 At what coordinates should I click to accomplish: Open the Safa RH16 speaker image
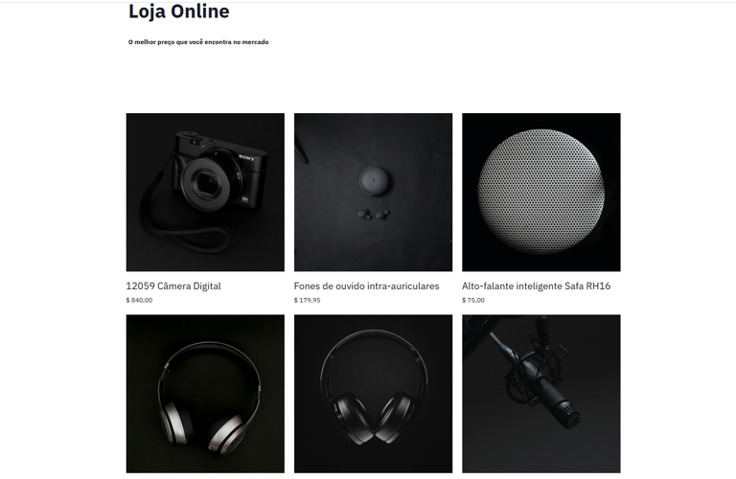click(541, 192)
